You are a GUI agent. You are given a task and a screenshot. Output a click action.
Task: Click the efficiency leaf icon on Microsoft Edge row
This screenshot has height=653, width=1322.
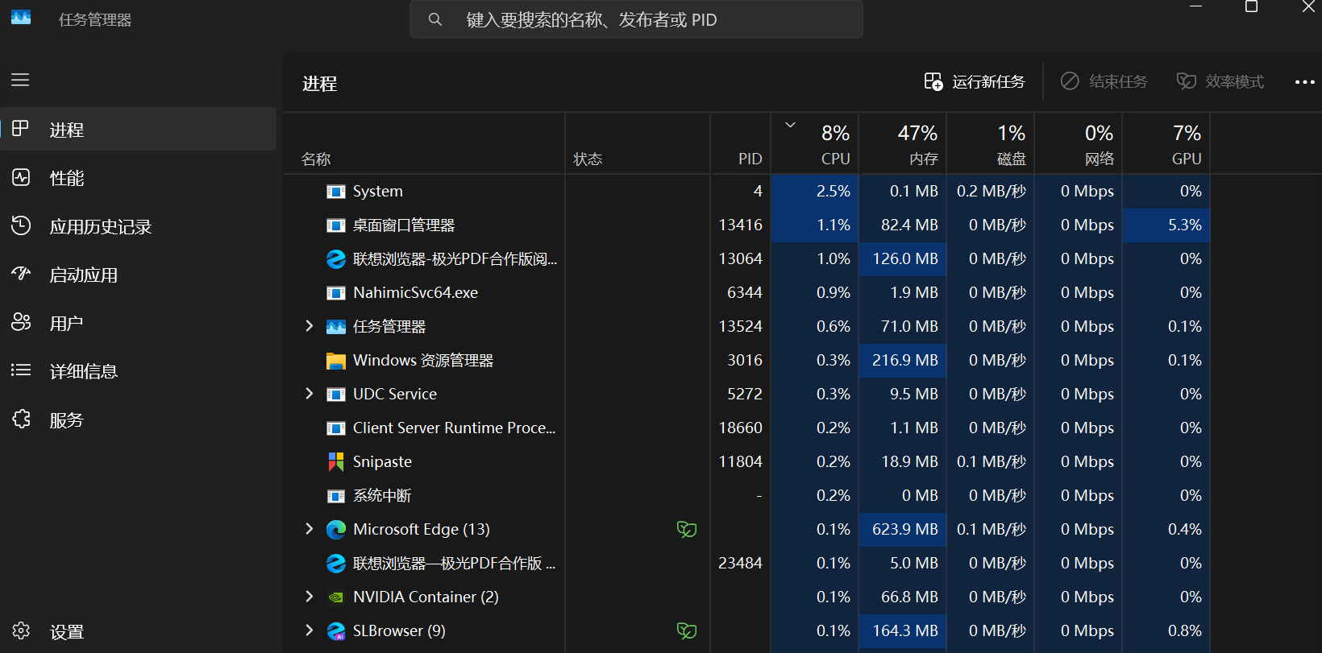coord(687,529)
